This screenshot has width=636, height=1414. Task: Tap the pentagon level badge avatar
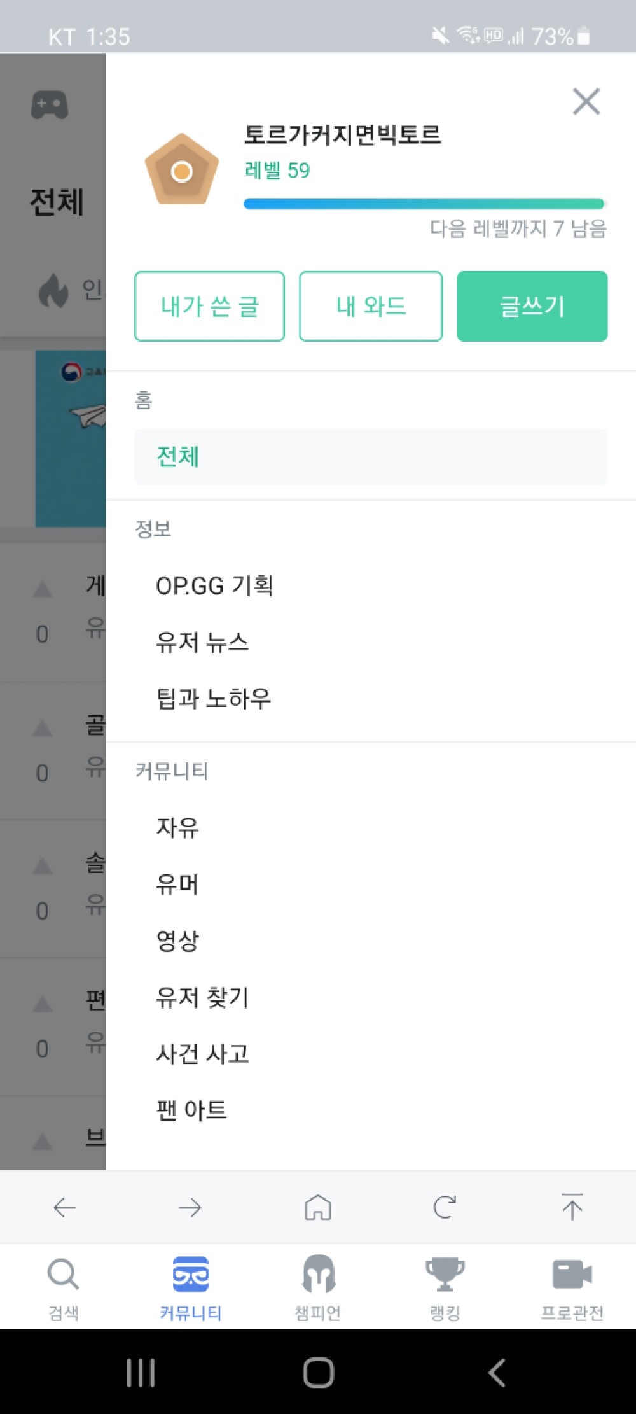[x=182, y=169]
